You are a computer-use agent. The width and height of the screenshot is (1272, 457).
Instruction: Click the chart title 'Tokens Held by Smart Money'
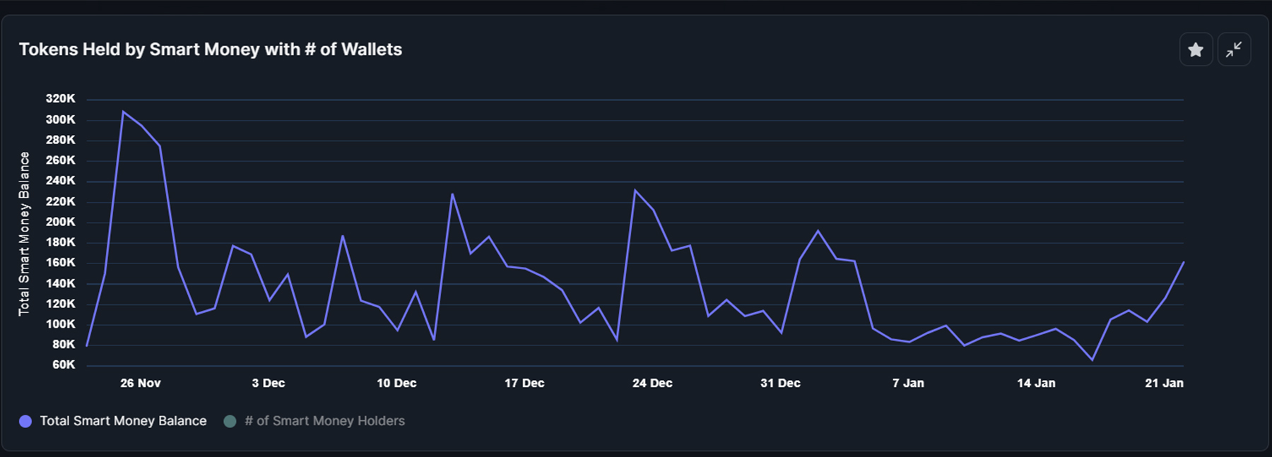[x=210, y=49]
